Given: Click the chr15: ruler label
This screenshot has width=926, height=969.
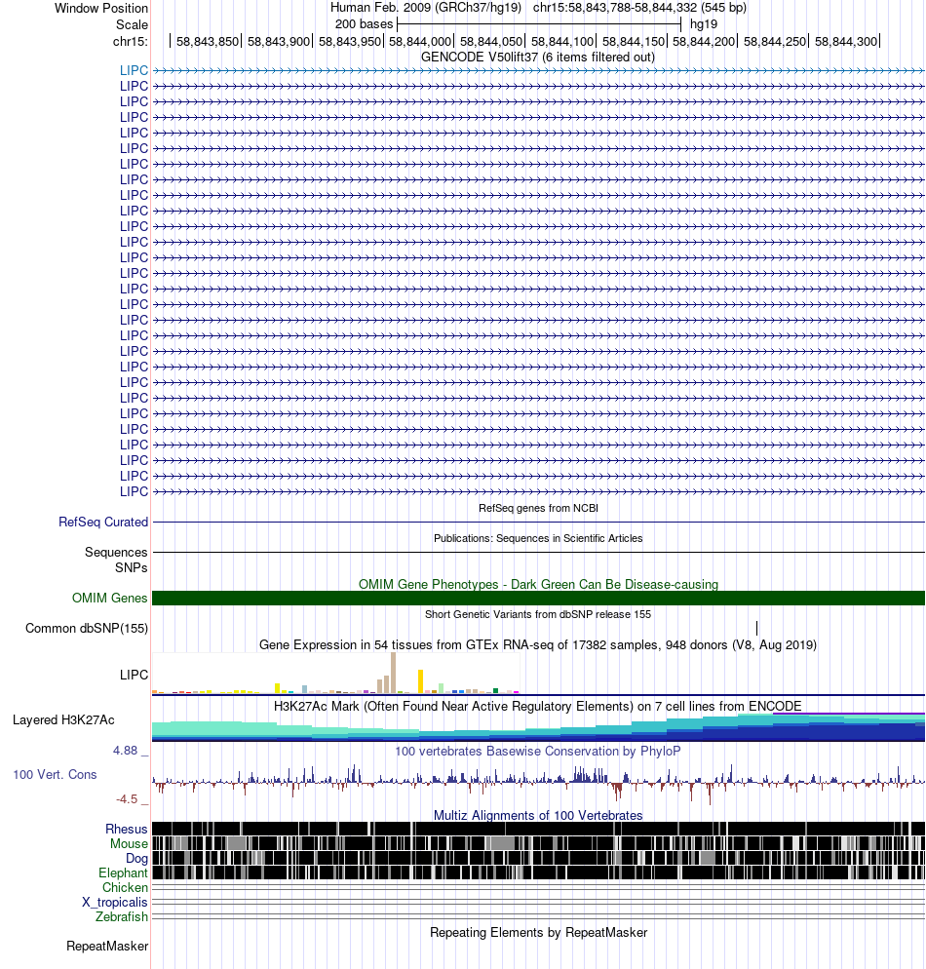Looking at the screenshot, I should (x=131, y=41).
